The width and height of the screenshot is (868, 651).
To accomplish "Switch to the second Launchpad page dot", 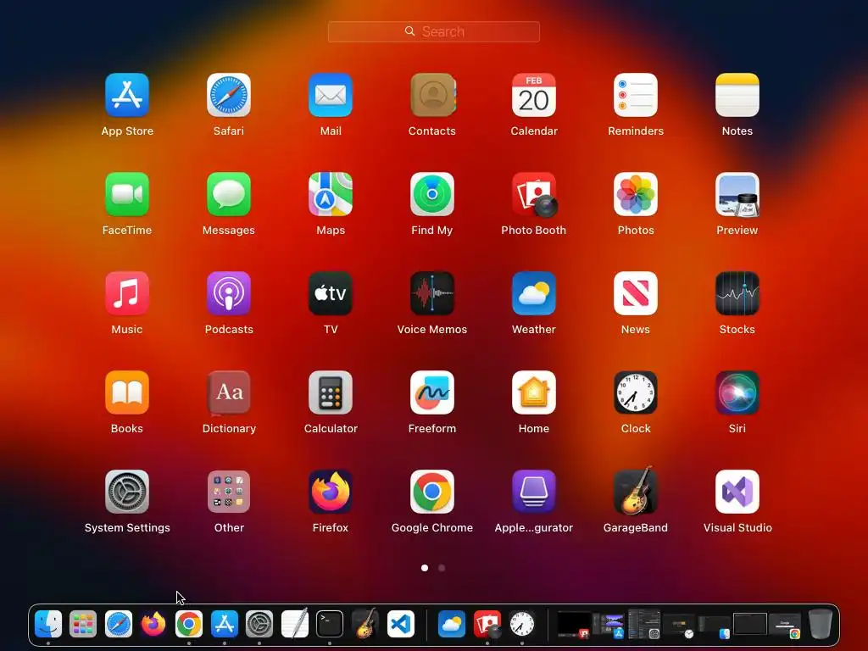I will 441,567.
